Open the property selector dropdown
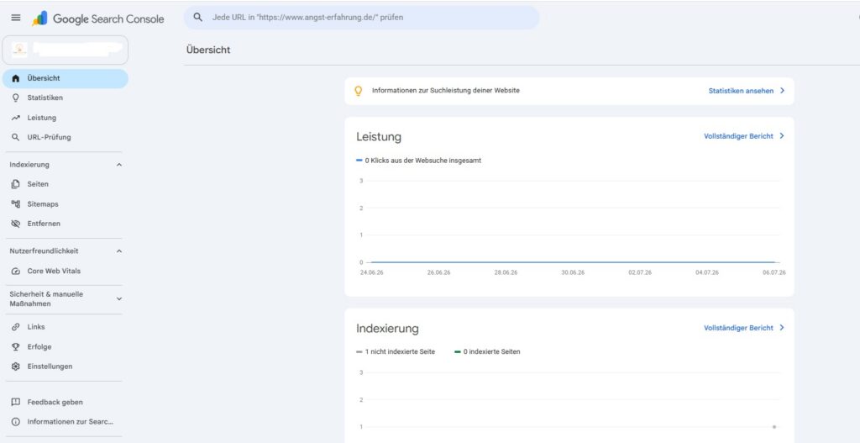The width and height of the screenshot is (860, 443). [66, 50]
